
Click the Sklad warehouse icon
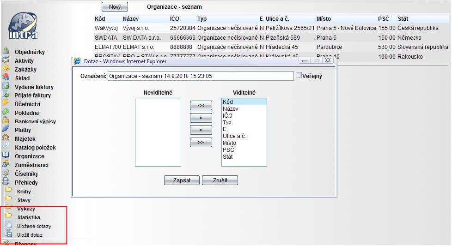click(6, 78)
